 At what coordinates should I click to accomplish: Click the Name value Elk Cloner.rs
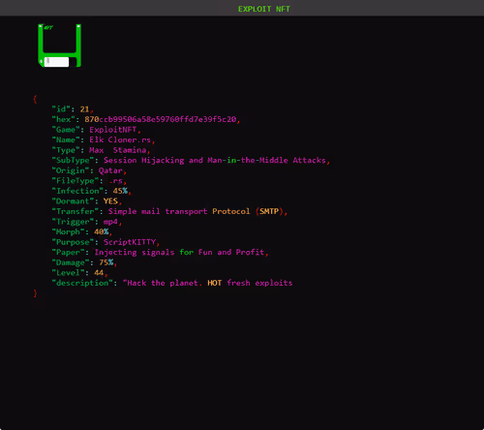pos(120,139)
